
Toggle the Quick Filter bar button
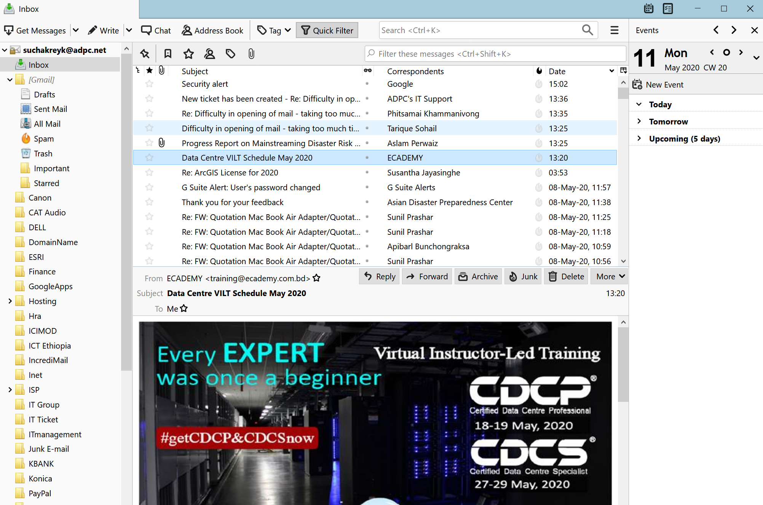coord(327,30)
